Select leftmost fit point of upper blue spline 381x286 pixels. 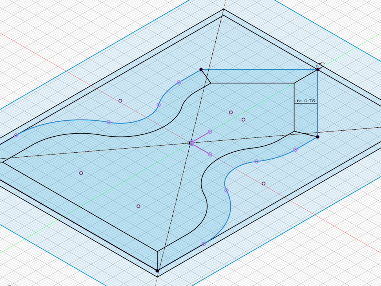click(16, 135)
